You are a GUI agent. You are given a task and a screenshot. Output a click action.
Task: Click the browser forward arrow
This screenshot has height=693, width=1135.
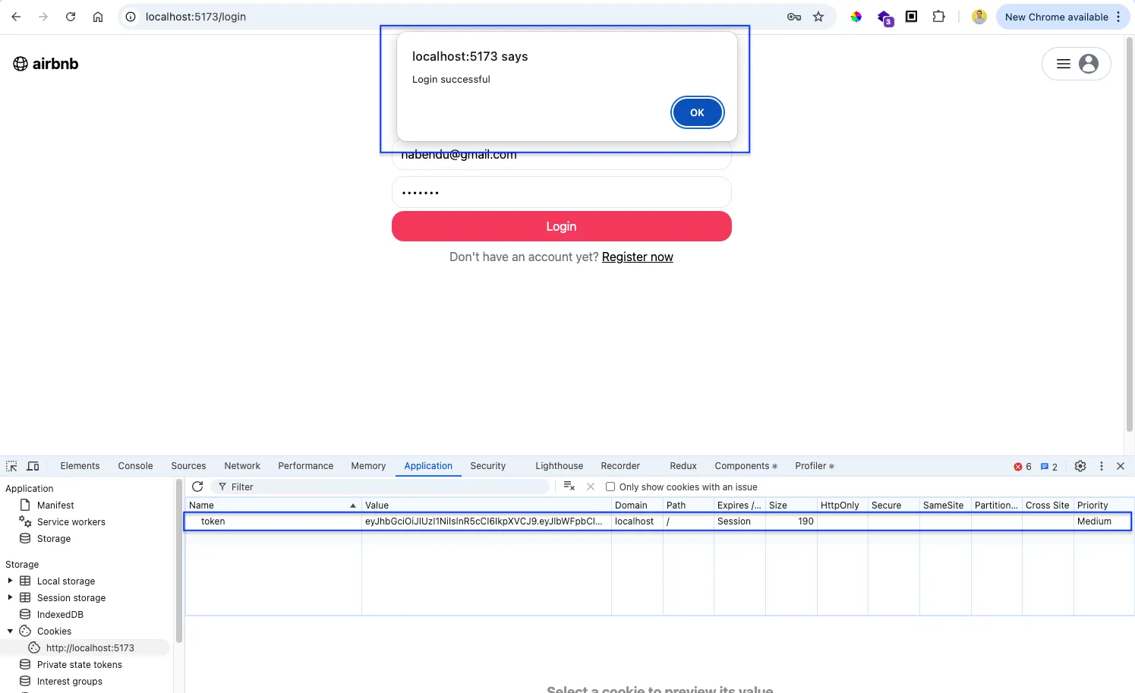coord(43,17)
